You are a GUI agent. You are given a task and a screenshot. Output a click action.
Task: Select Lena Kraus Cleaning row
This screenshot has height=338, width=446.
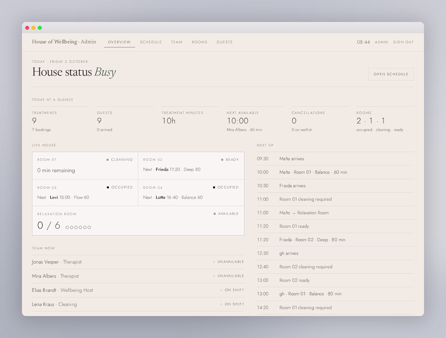pyautogui.click(x=138, y=304)
